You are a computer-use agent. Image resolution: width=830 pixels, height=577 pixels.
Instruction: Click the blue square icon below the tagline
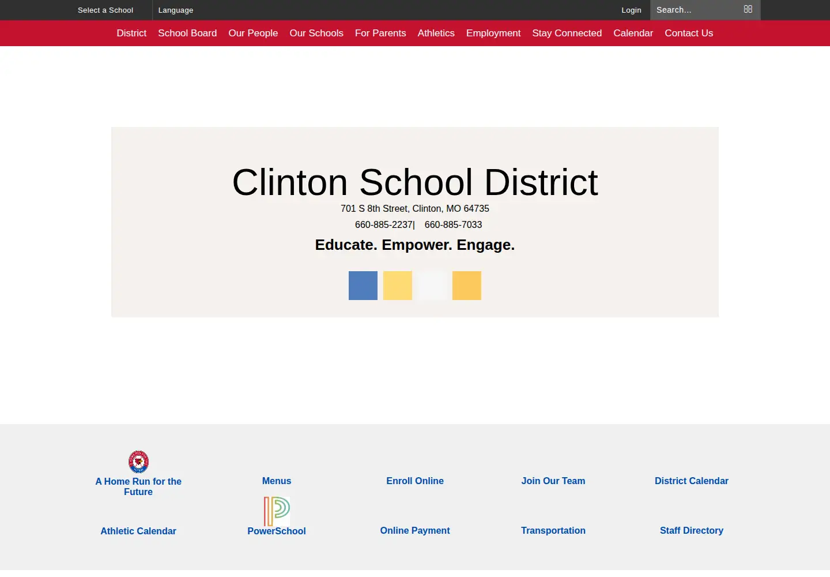coord(363,286)
